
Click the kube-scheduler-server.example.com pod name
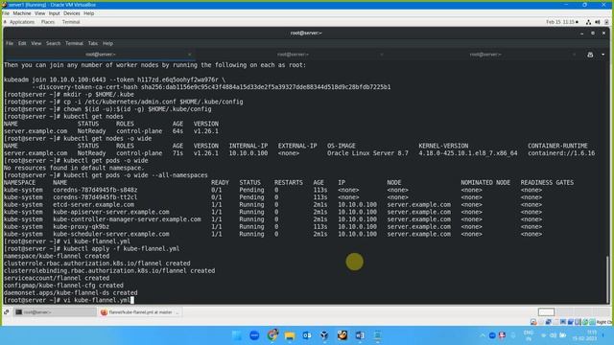pos(111,234)
